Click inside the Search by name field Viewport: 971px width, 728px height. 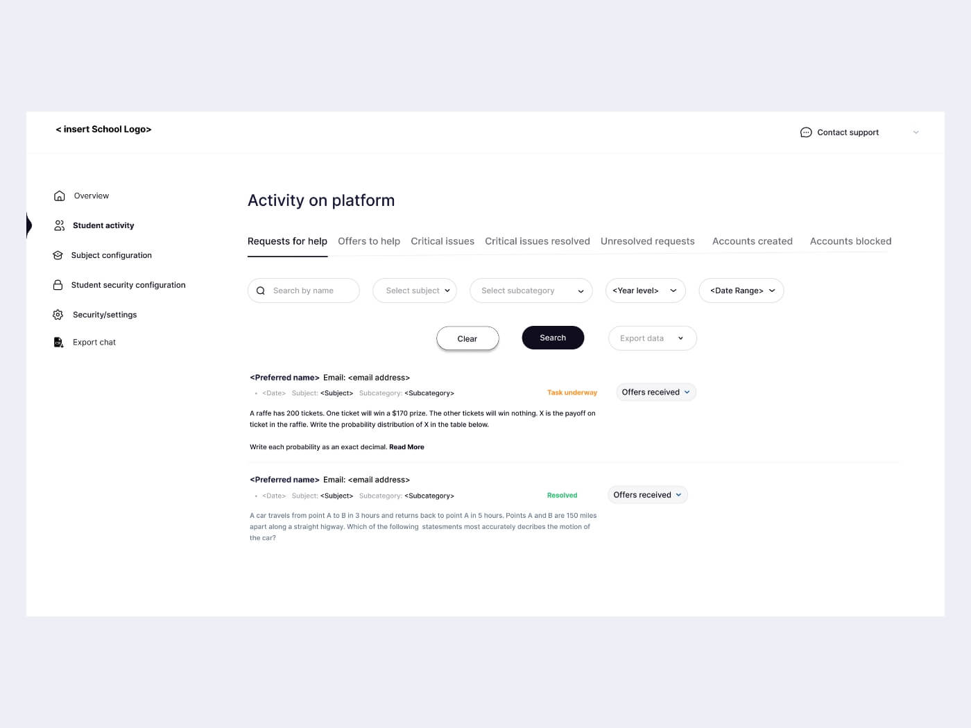pyautogui.click(x=305, y=291)
